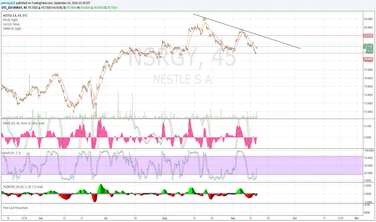This screenshot has height=222, width=376.
Task: Click the Nov label on the time axis
Action: coord(357,218)
